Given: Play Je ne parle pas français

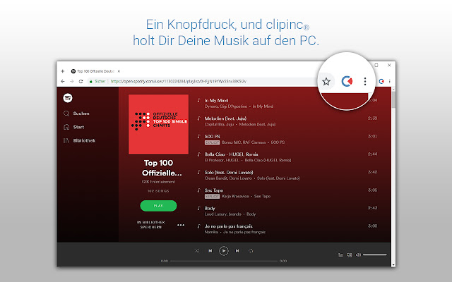Looking at the screenshot, I should (x=228, y=226).
